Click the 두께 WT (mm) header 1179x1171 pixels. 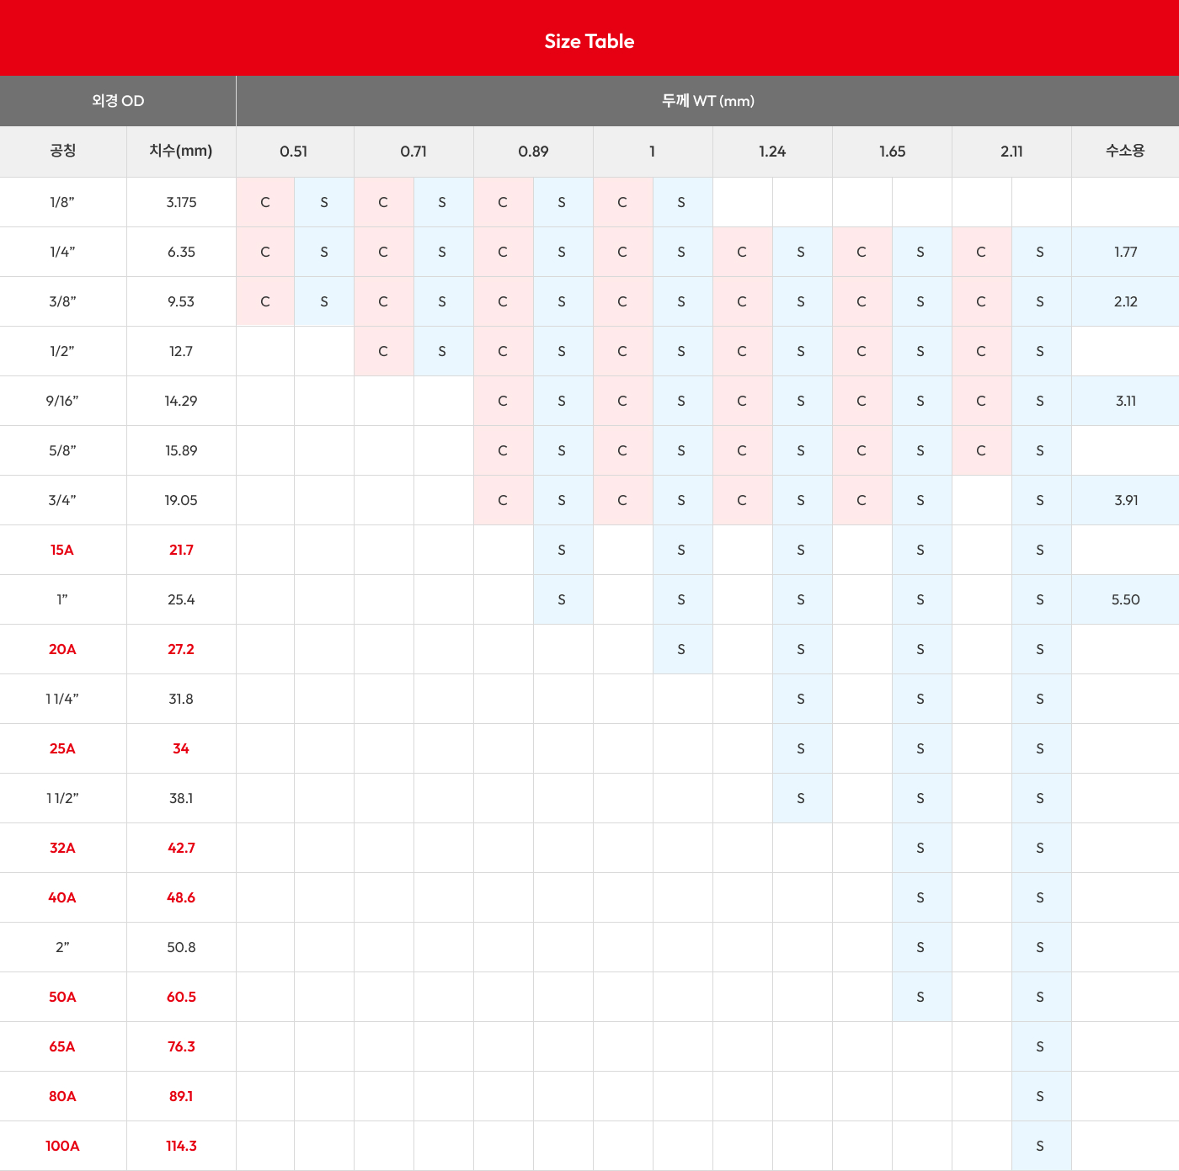707,101
